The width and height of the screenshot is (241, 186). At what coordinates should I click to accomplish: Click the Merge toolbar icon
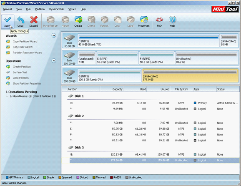pos(65,20)
